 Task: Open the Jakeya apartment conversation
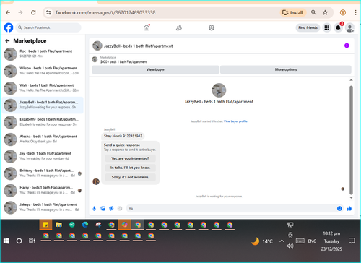[43, 207]
